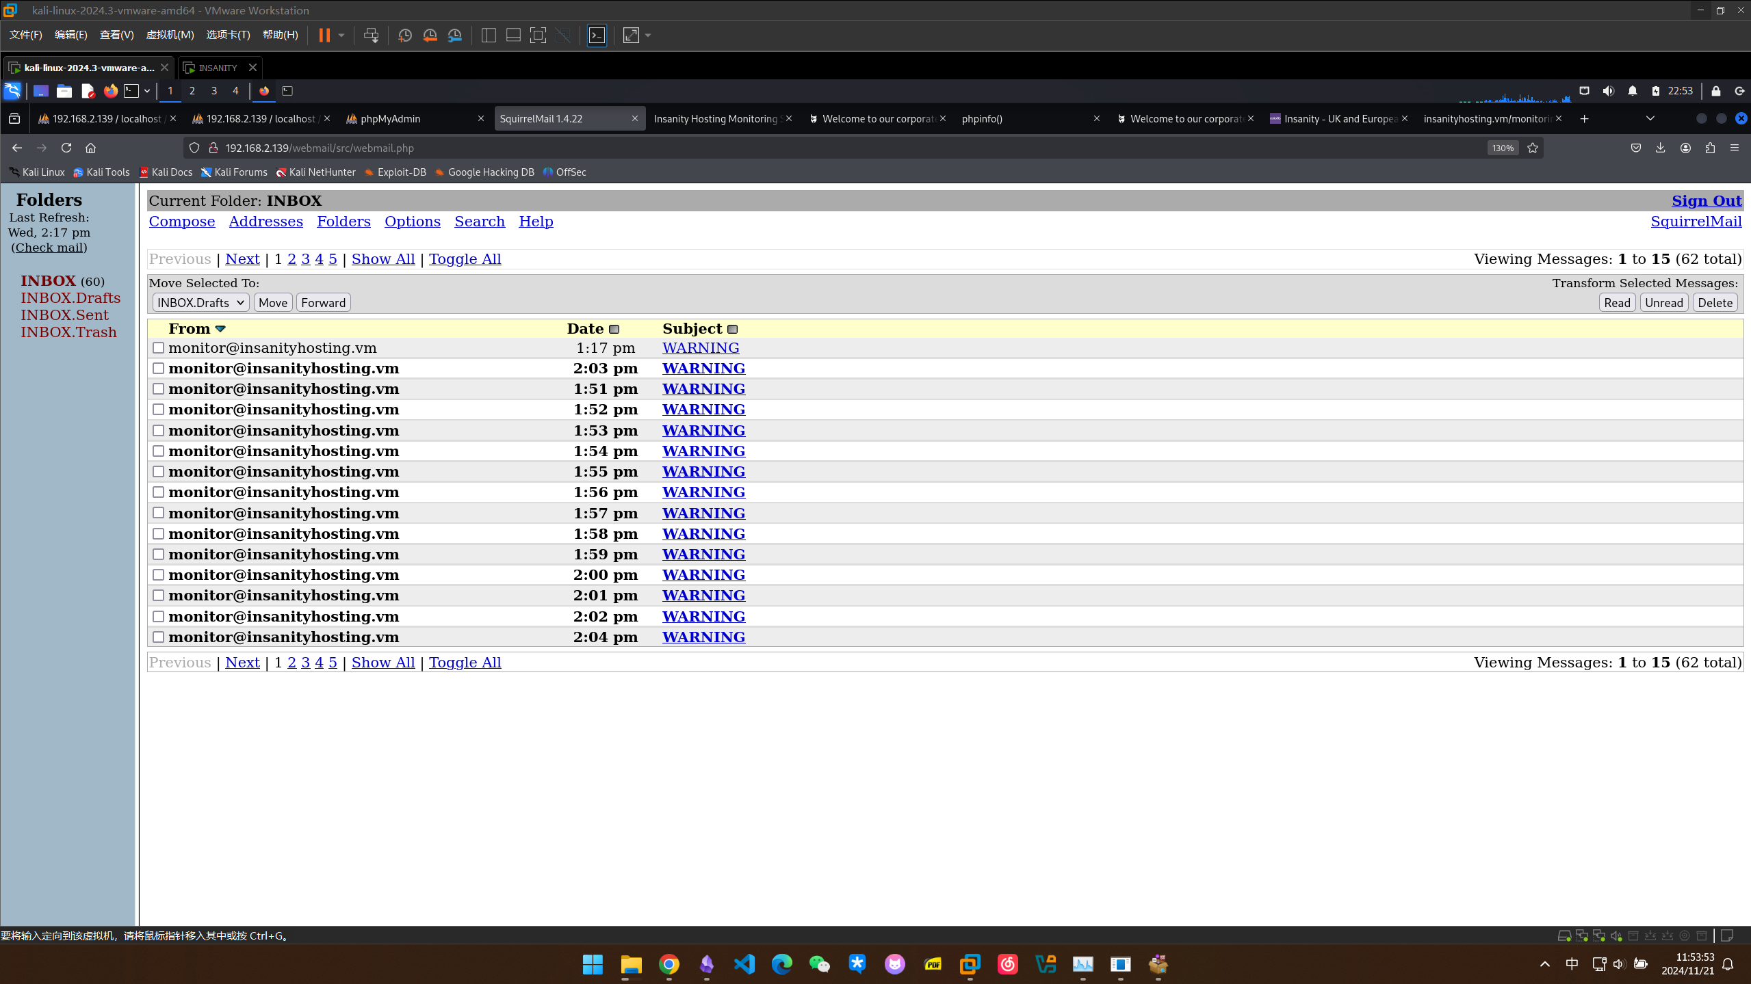The height and width of the screenshot is (984, 1751).
Task: Bookmark page with the star icon
Action: coord(1533,148)
